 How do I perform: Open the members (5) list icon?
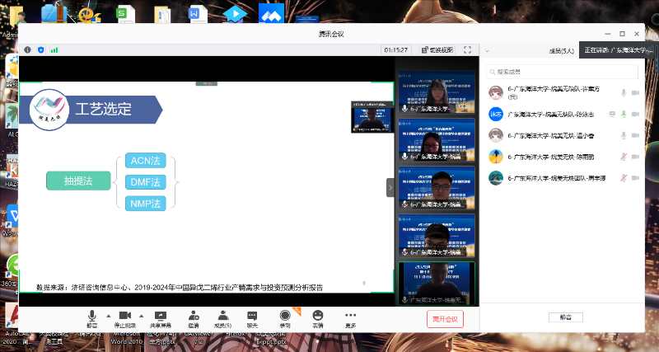222,318
